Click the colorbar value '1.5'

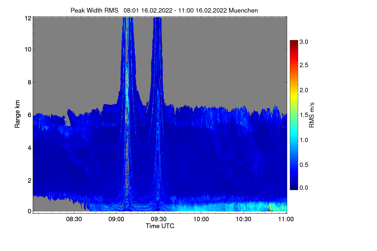pyautogui.click(x=304, y=115)
